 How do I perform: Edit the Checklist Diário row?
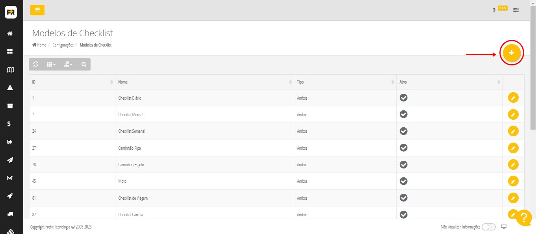coord(513,98)
